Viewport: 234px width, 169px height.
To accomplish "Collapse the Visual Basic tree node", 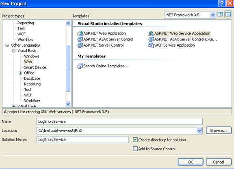I will point(14,51).
